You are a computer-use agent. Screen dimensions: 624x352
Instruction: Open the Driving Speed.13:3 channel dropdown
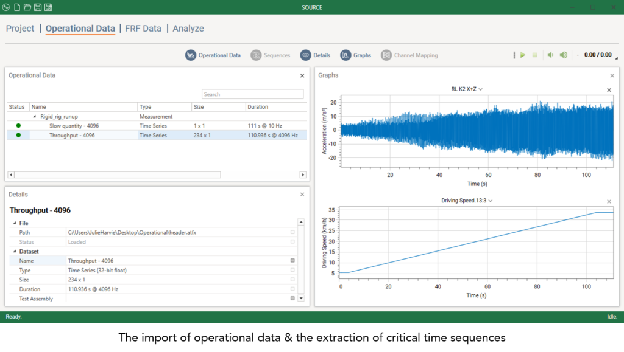491,201
